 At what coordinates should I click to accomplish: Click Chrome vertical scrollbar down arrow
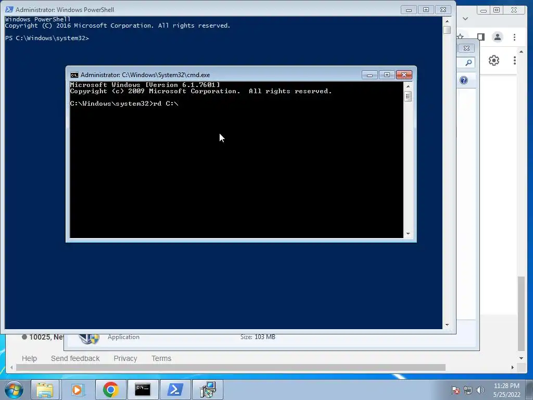pos(521,358)
